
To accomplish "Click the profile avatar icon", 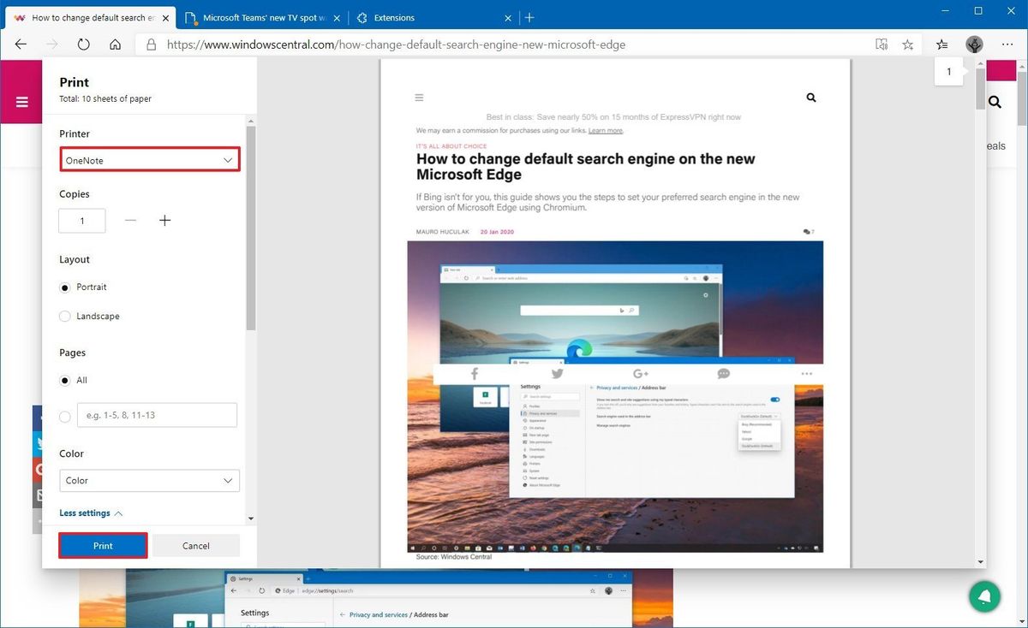I will [x=974, y=44].
